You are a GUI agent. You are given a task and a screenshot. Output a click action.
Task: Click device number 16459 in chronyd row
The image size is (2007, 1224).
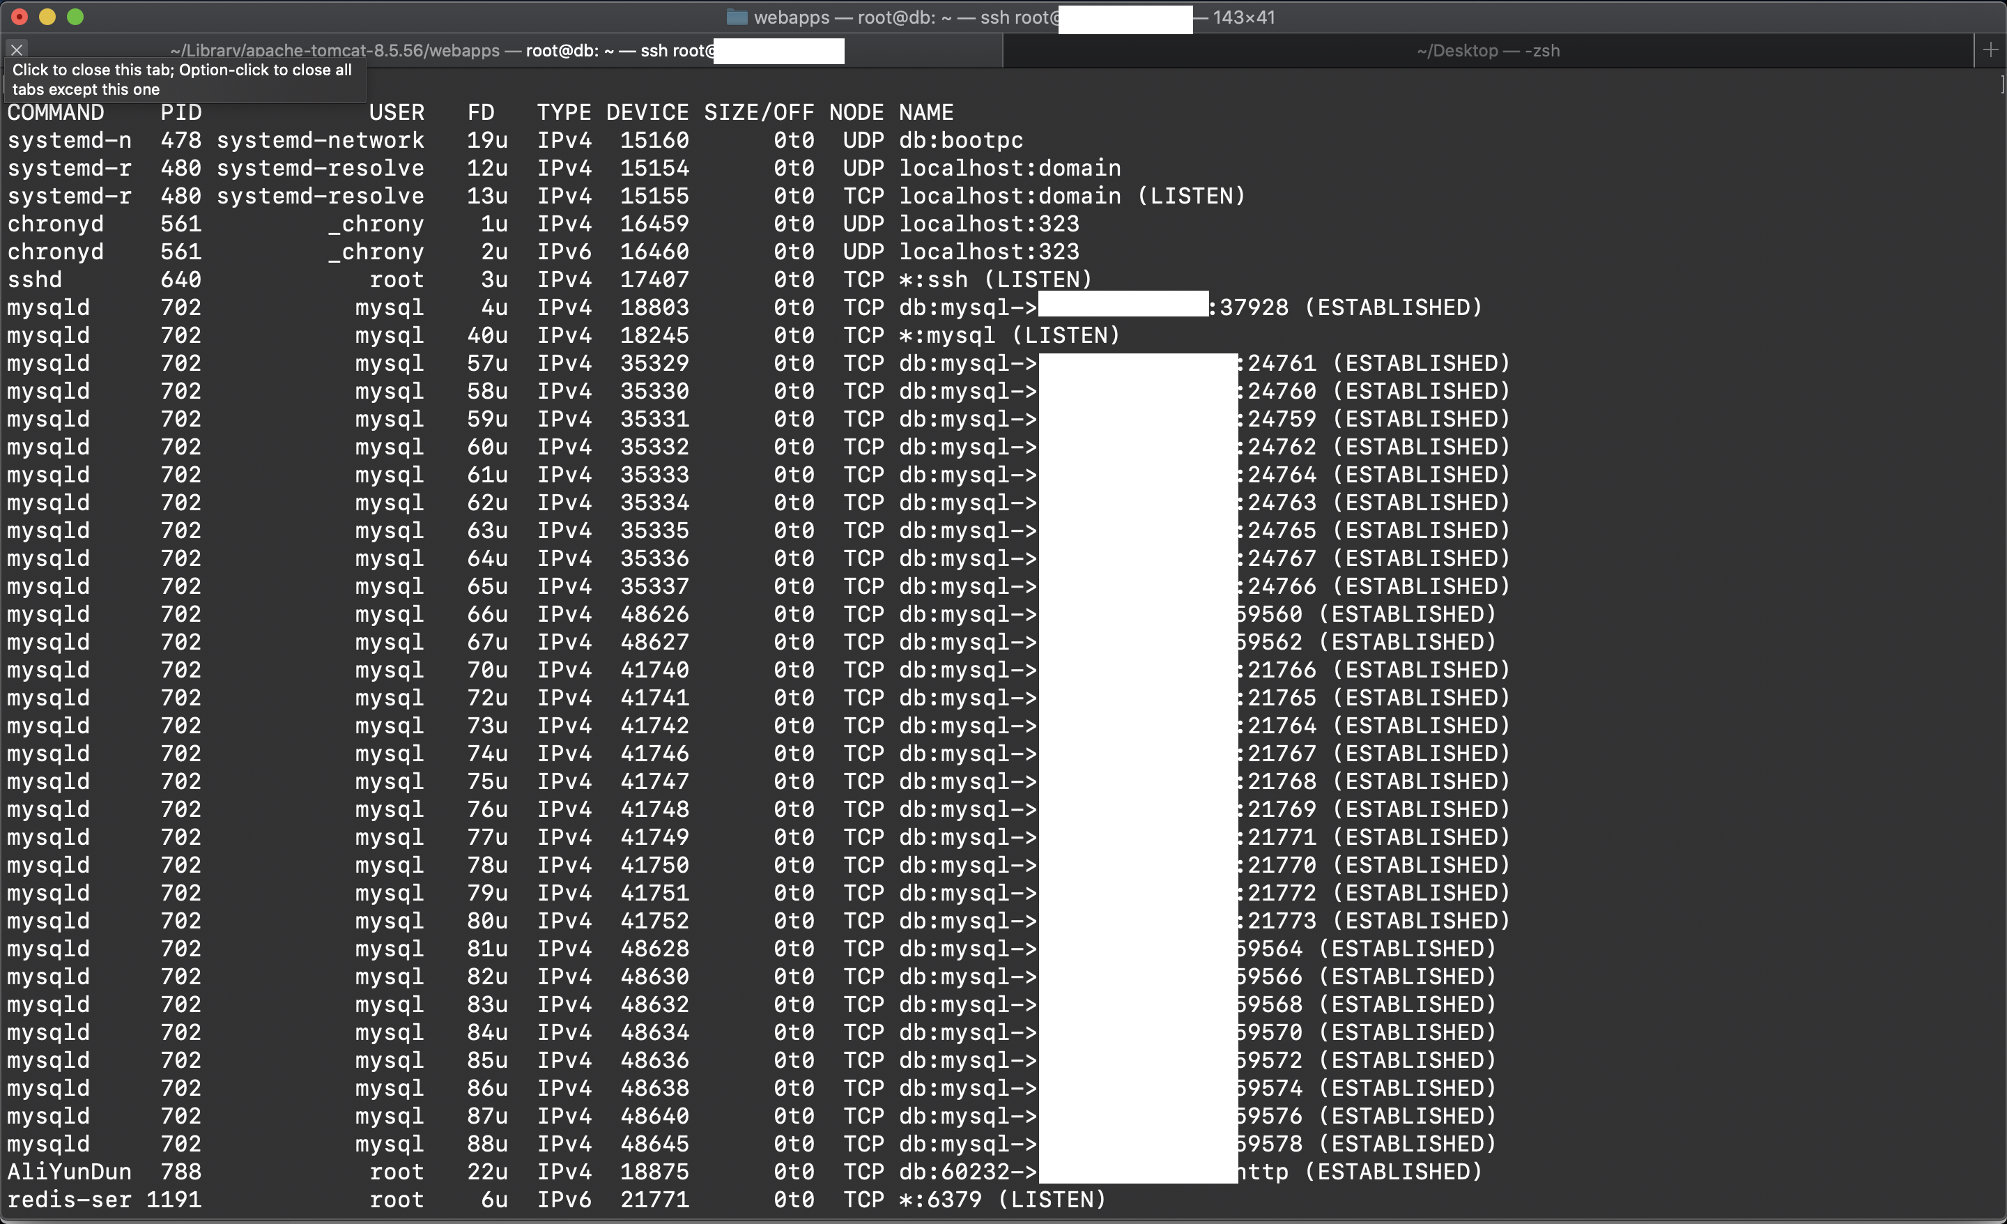(x=655, y=223)
